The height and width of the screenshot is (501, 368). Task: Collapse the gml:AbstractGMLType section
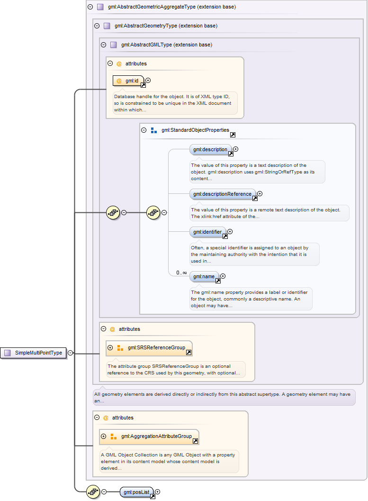pyautogui.click(x=103, y=45)
